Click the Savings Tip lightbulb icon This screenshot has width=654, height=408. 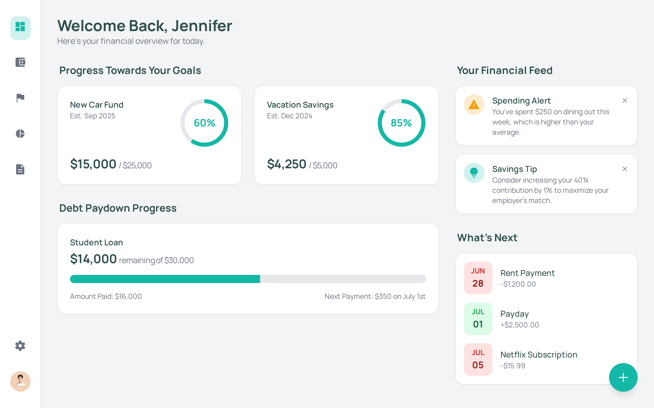point(474,173)
